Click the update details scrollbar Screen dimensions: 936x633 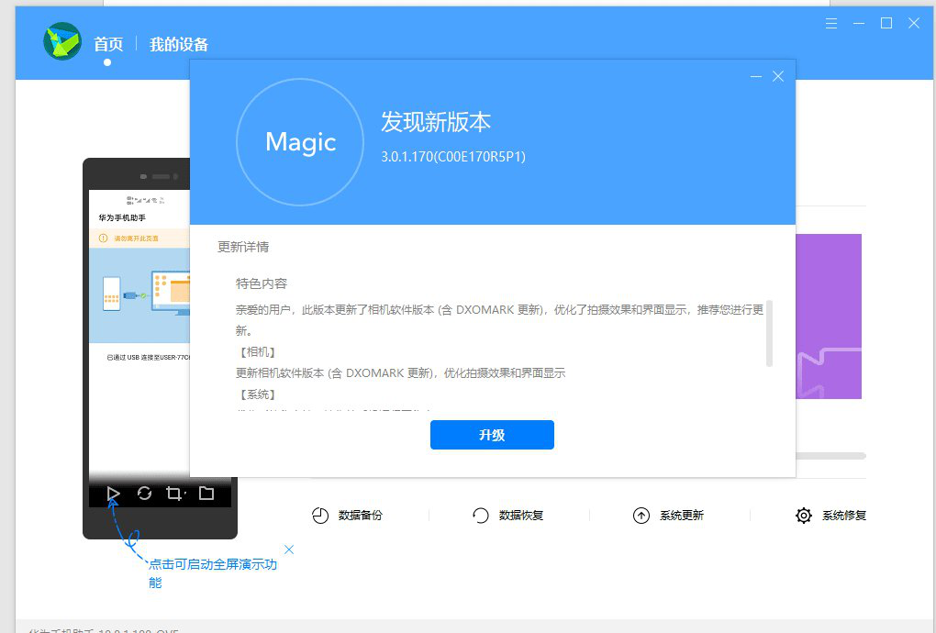(x=769, y=333)
